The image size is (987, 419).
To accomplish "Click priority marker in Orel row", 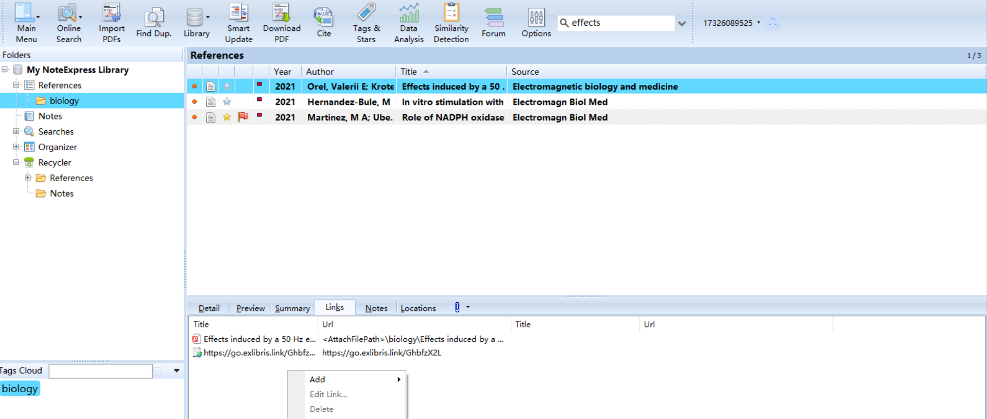I will 259,84.
